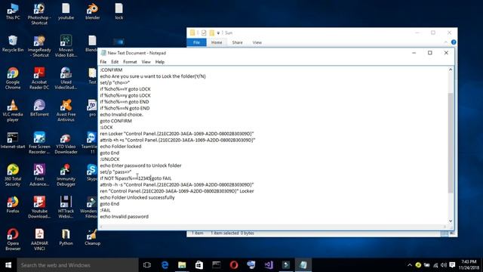Image resolution: width=483 pixels, height=272 pixels.
Task: Open the Notepad Format menu
Action: click(x=130, y=62)
